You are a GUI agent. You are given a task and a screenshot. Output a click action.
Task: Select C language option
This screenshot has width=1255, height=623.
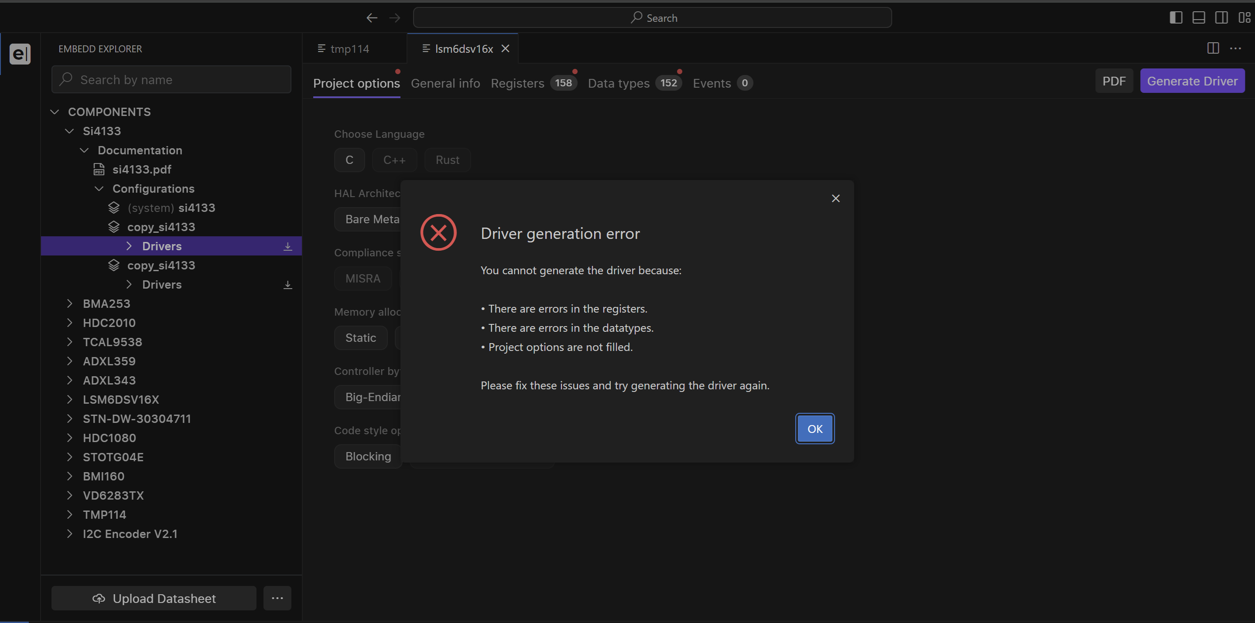[349, 160]
